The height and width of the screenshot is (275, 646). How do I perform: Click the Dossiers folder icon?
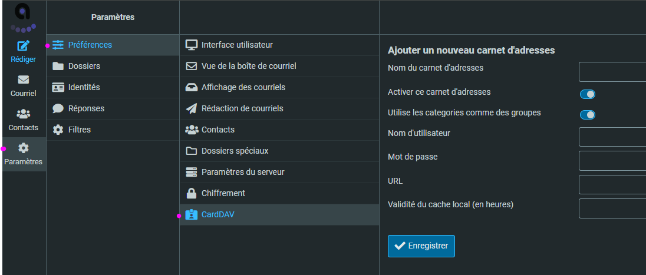tap(58, 66)
